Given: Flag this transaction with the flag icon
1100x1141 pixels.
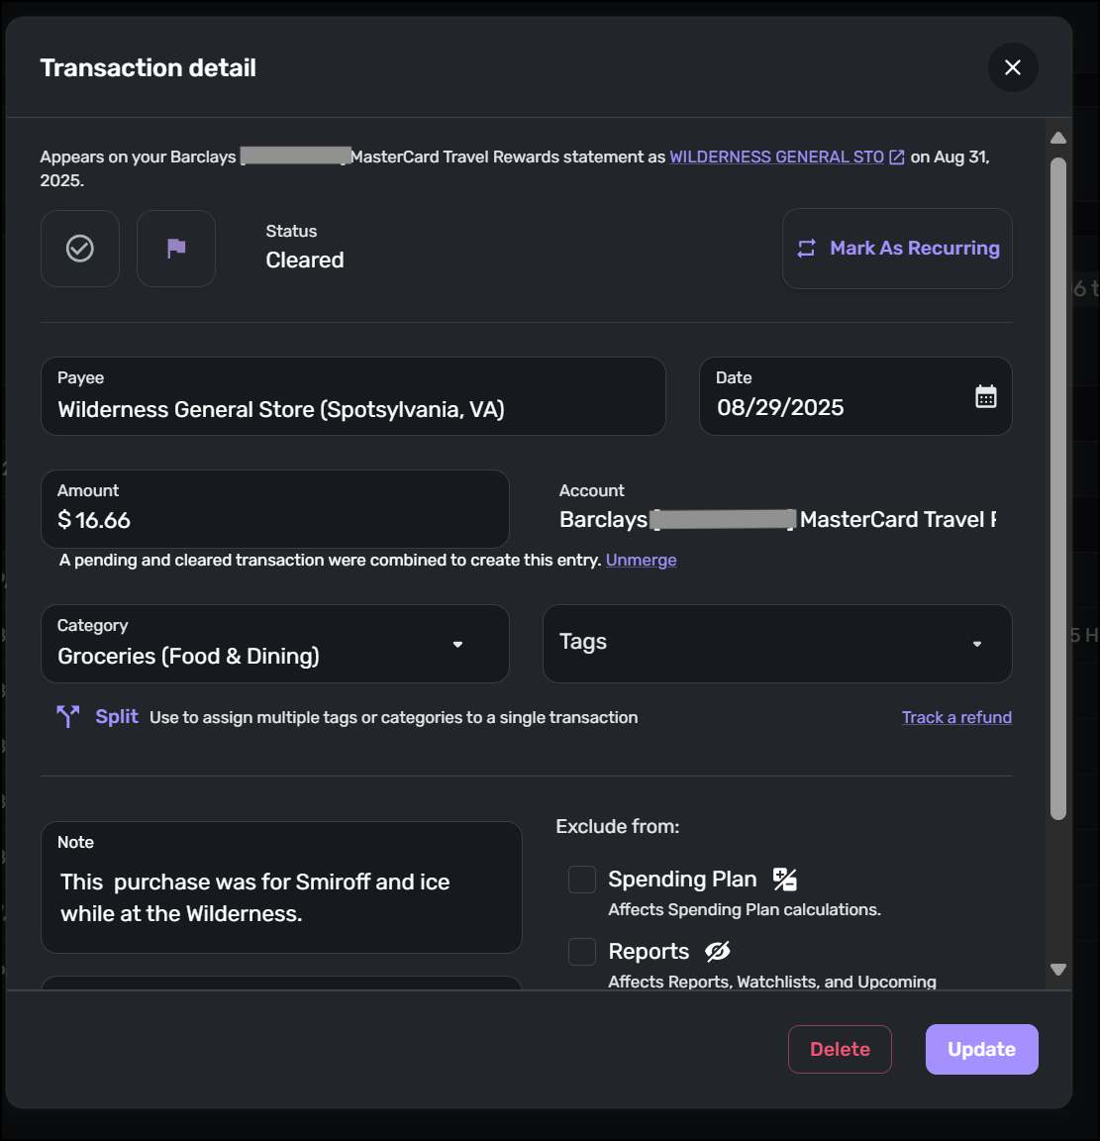Looking at the screenshot, I should click(x=176, y=249).
